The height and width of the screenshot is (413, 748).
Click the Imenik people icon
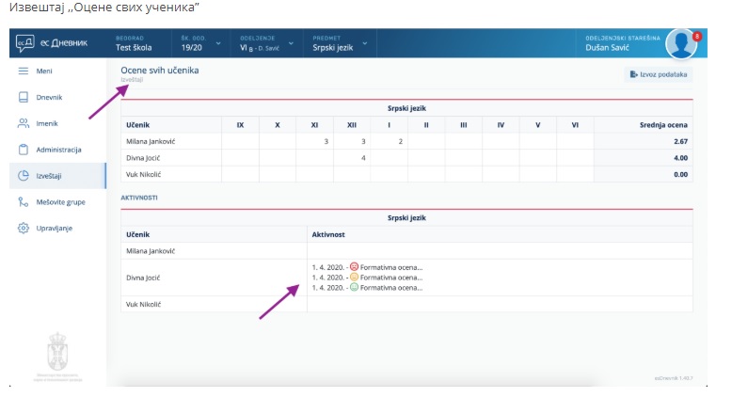point(23,123)
